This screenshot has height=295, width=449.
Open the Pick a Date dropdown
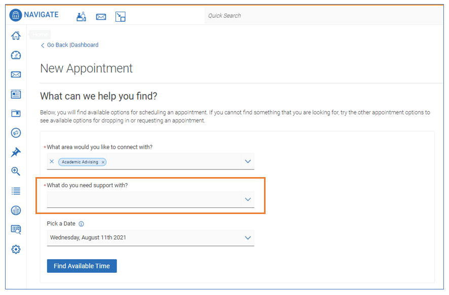click(x=248, y=238)
